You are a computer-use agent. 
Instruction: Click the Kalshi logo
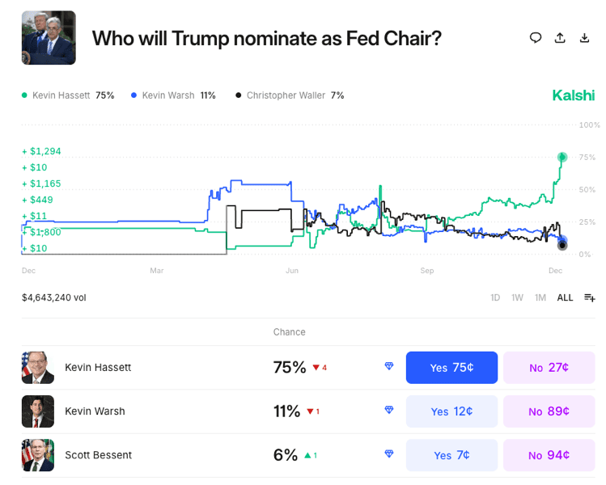573,95
